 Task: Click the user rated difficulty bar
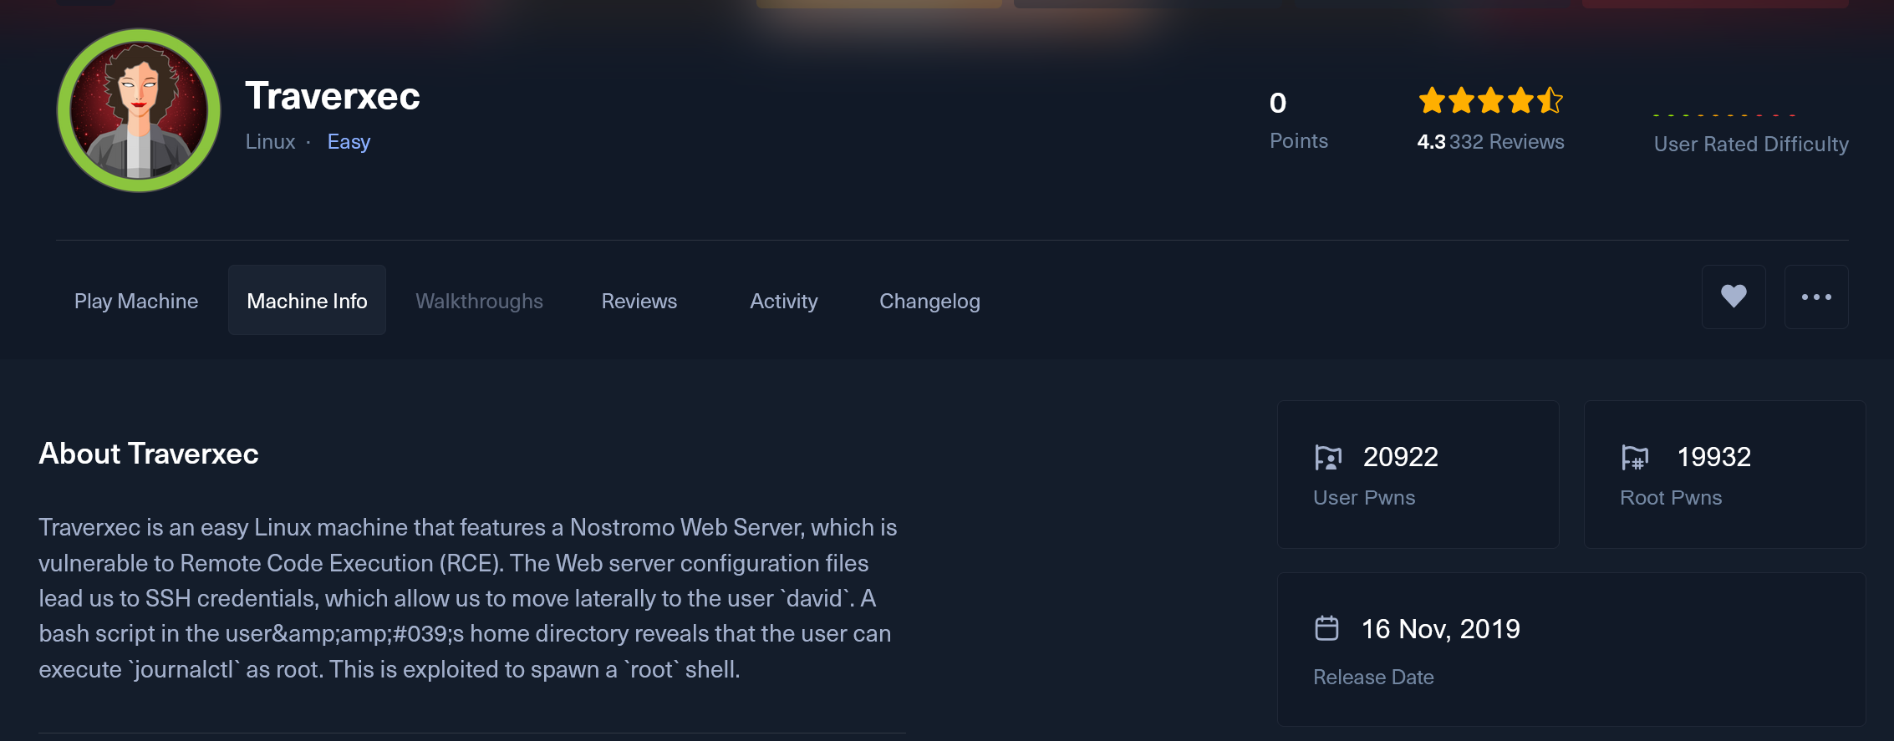[1725, 115]
